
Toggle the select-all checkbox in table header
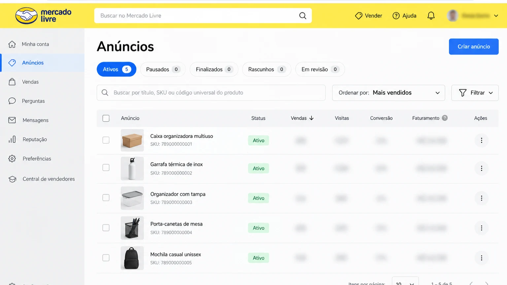(x=106, y=118)
